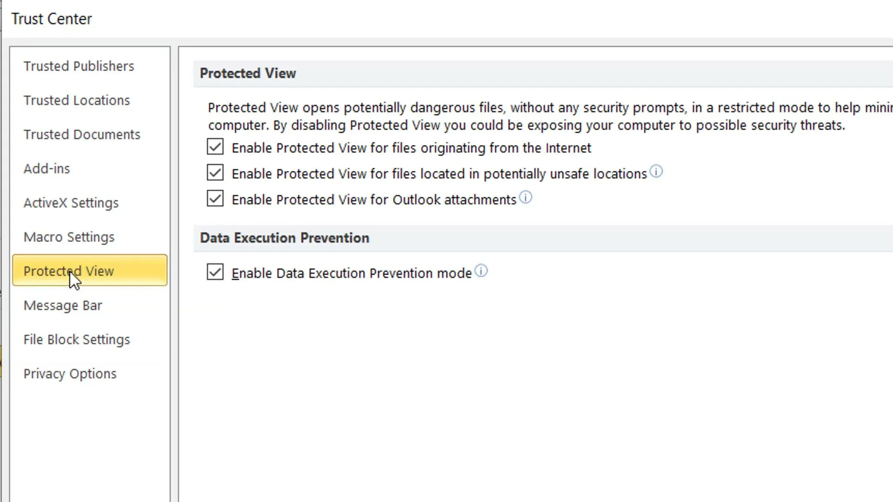Show Macro Settings options
Image resolution: width=893 pixels, height=502 pixels.
[x=69, y=237]
